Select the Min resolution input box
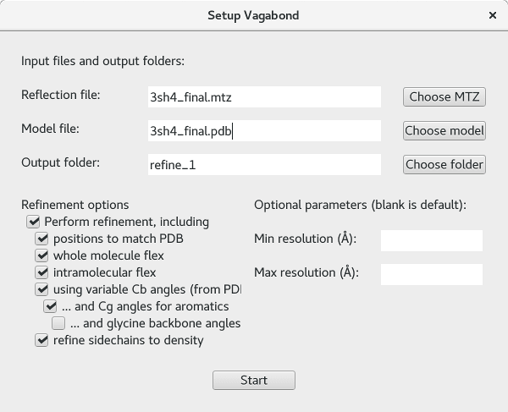The height and width of the screenshot is (412, 508). click(431, 240)
